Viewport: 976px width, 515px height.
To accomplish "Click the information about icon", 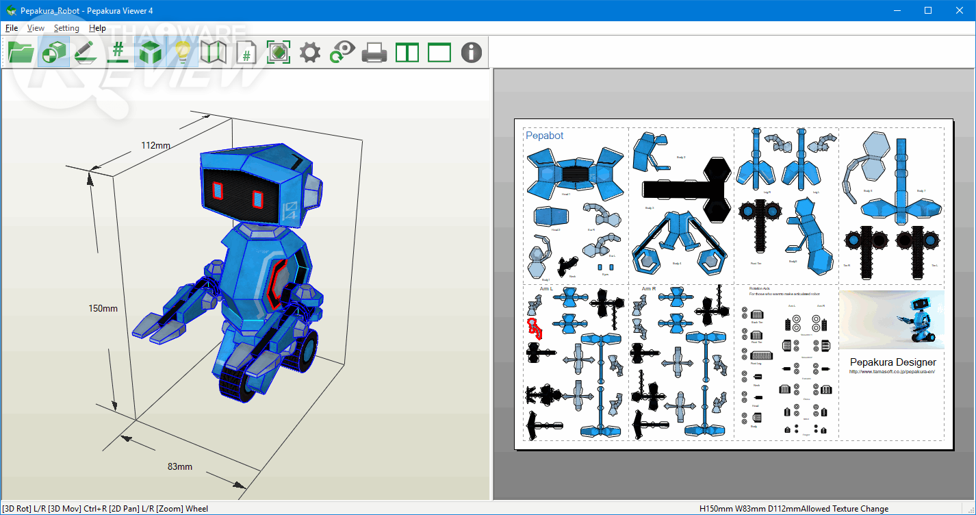I will pyautogui.click(x=472, y=52).
